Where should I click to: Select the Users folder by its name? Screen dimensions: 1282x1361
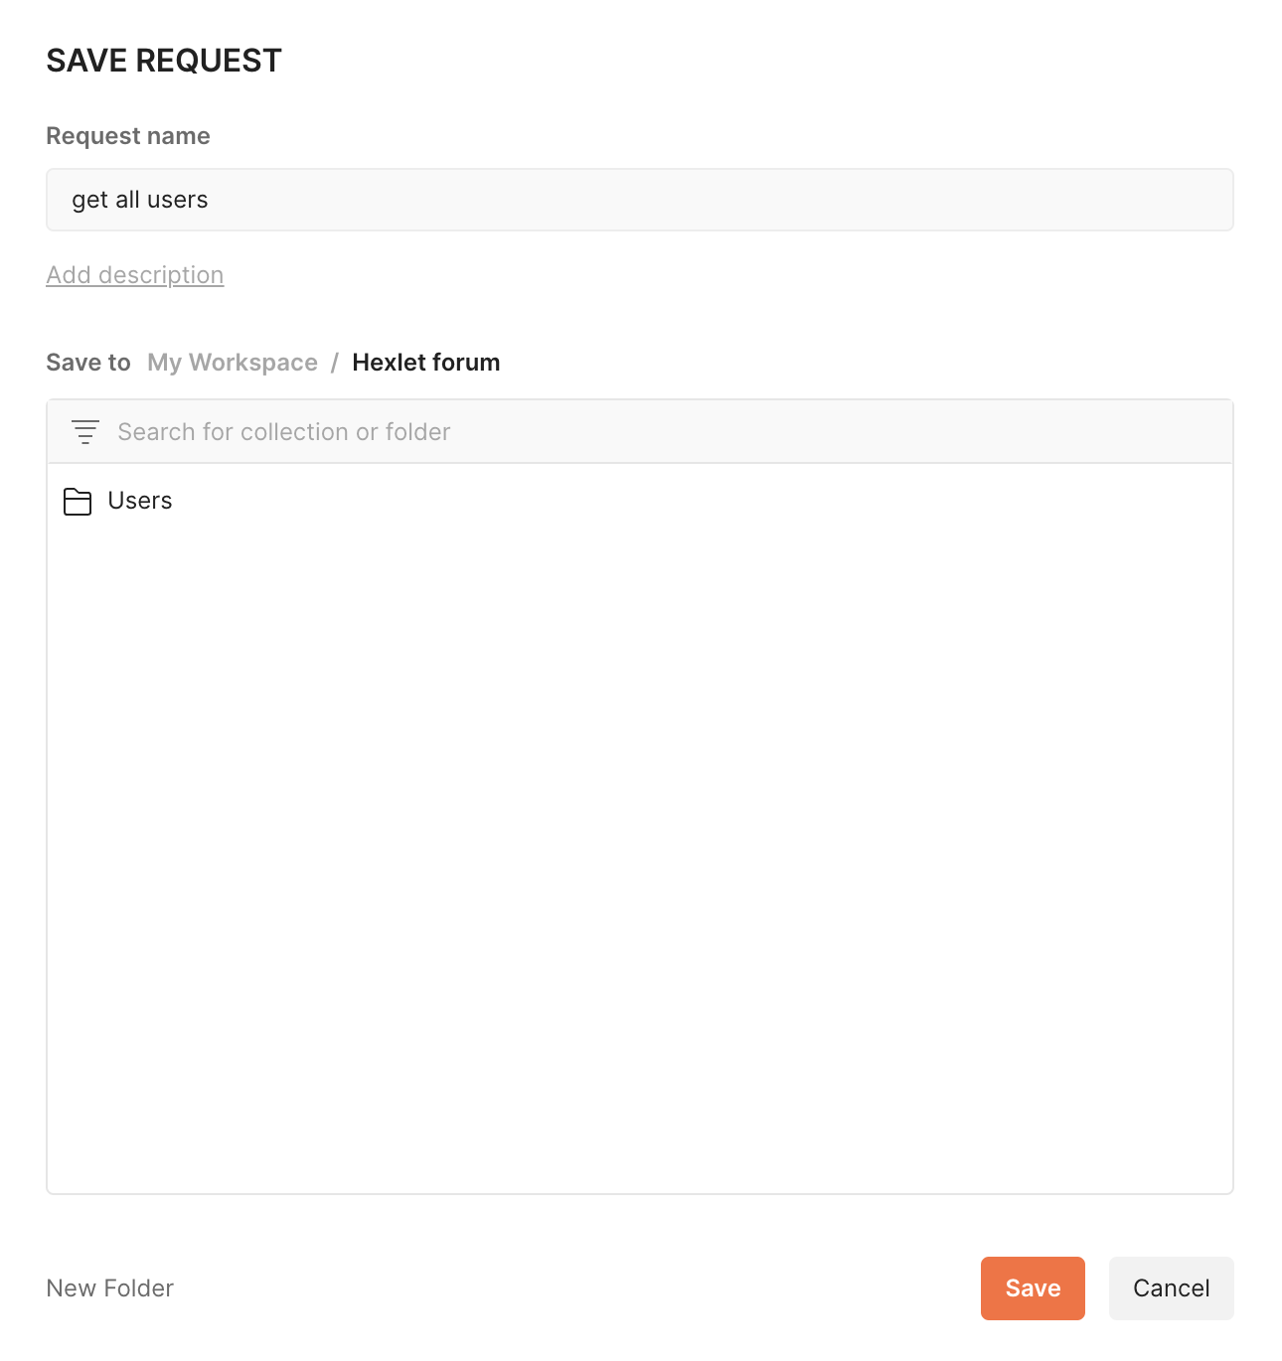point(140,501)
